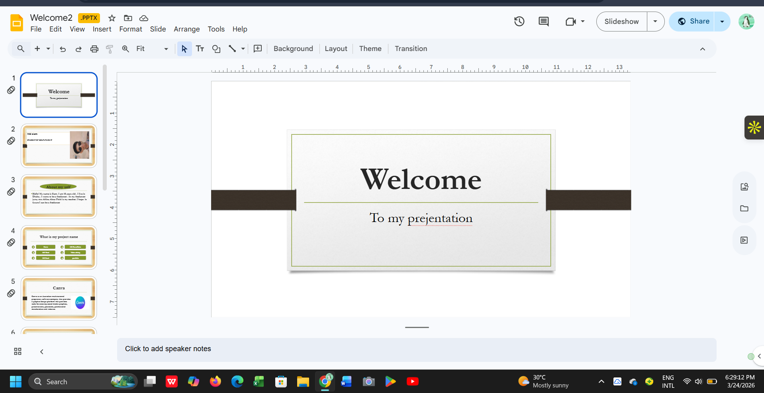The image size is (764, 393).
Task: Click the Print icon in toolbar
Action: pyautogui.click(x=94, y=49)
